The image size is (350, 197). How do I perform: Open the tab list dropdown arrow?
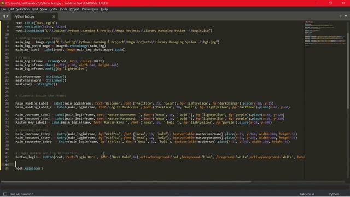click(x=346, y=16)
